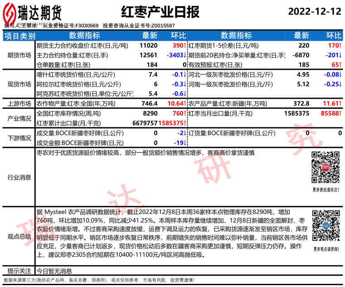This screenshot has width=345, height=287.
Task: Select the 项目类别 header cell
Action: 19,36
